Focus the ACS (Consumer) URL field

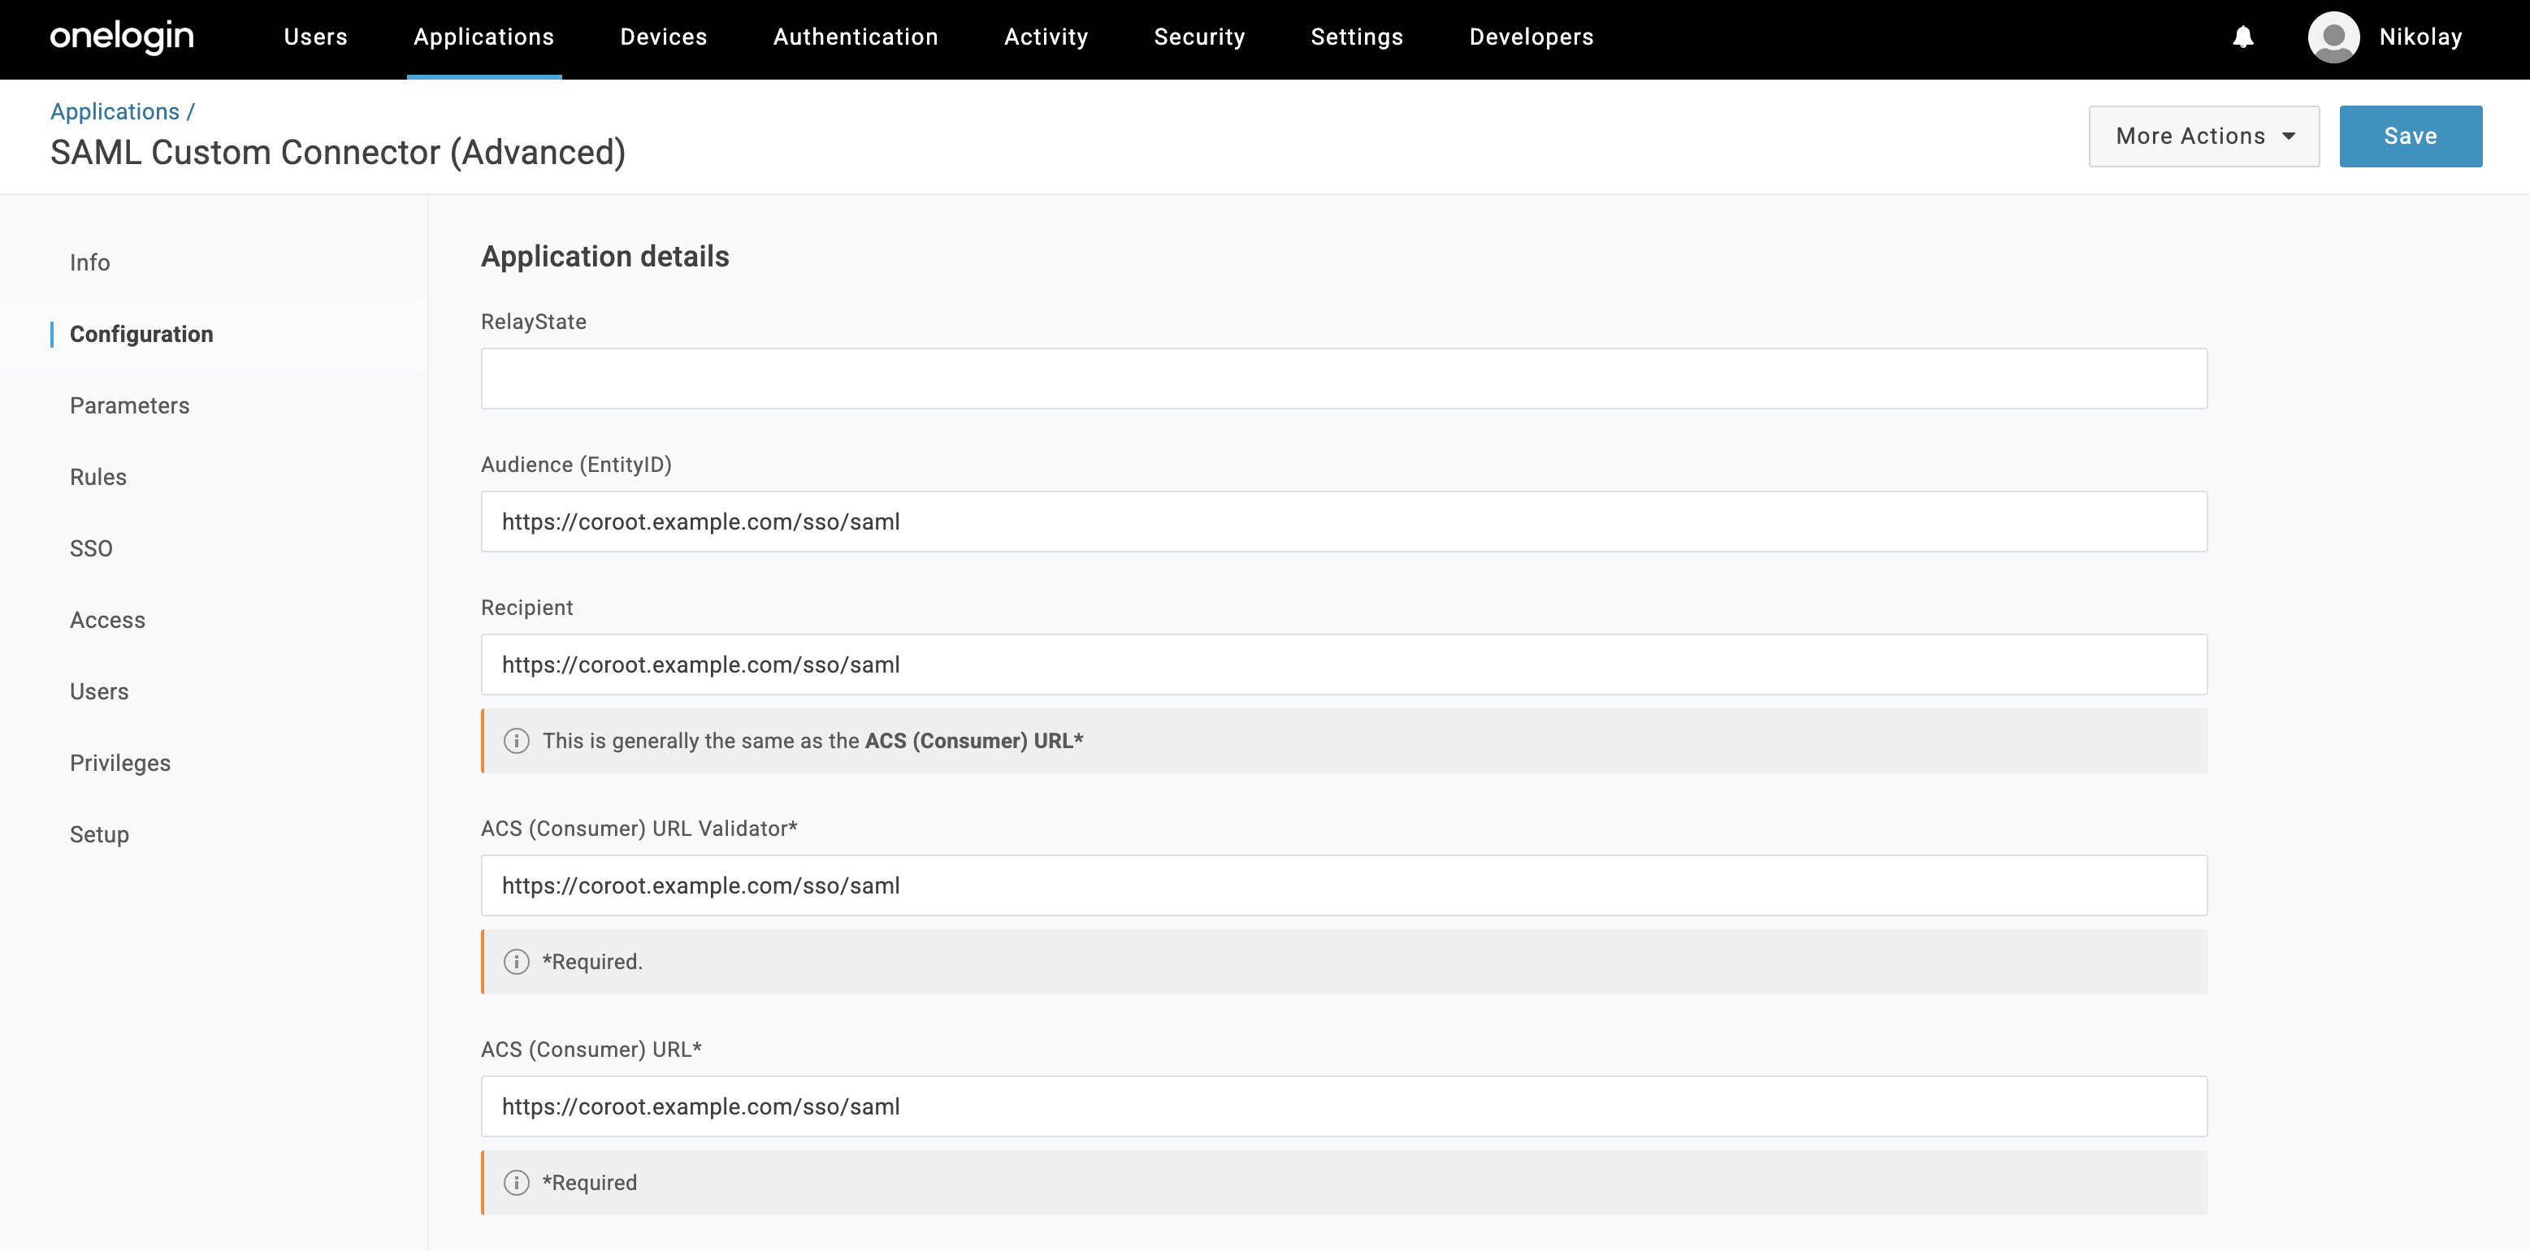pos(1344,1106)
